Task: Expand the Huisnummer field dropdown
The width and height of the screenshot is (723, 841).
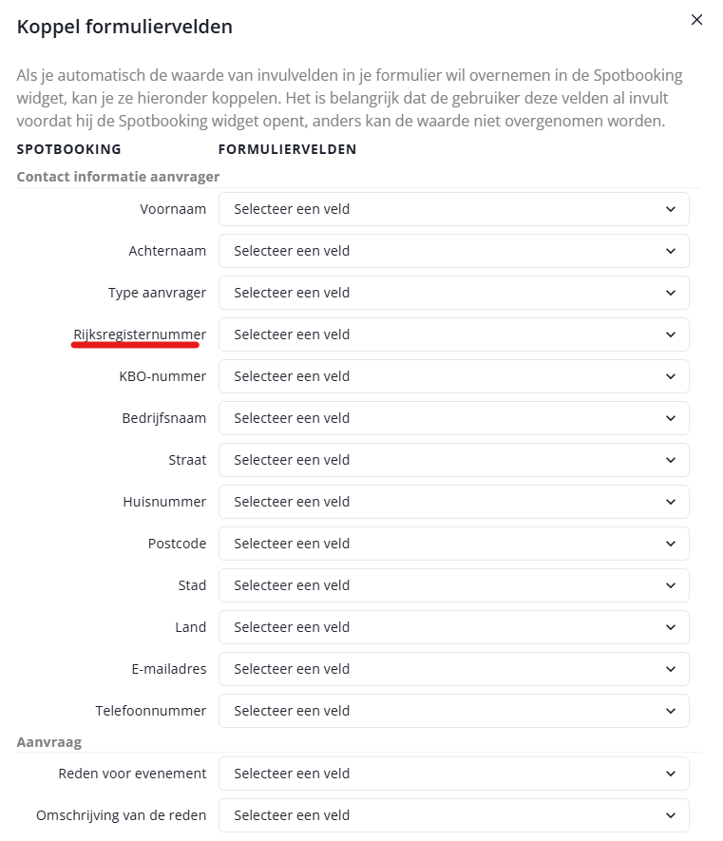Action: pos(453,502)
